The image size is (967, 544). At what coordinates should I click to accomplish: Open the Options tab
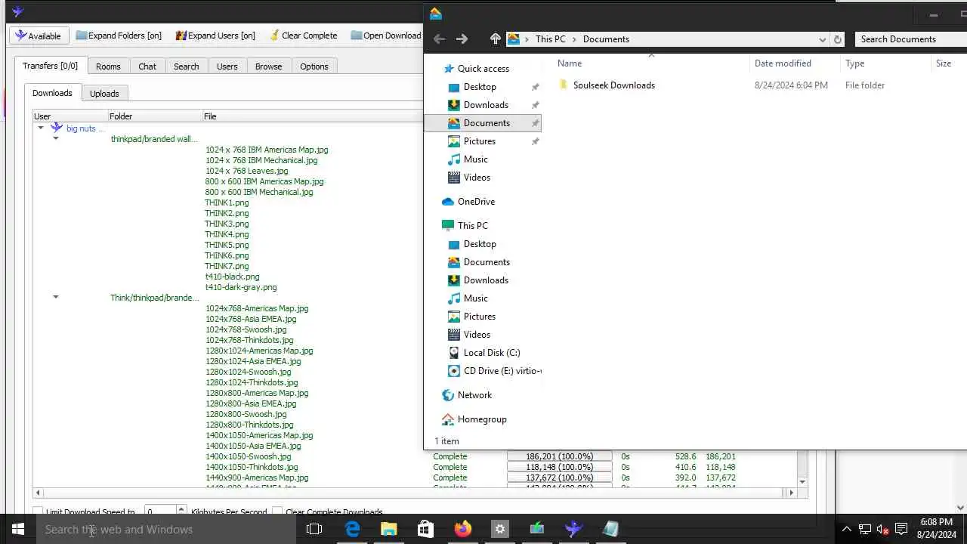tap(314, 66)
